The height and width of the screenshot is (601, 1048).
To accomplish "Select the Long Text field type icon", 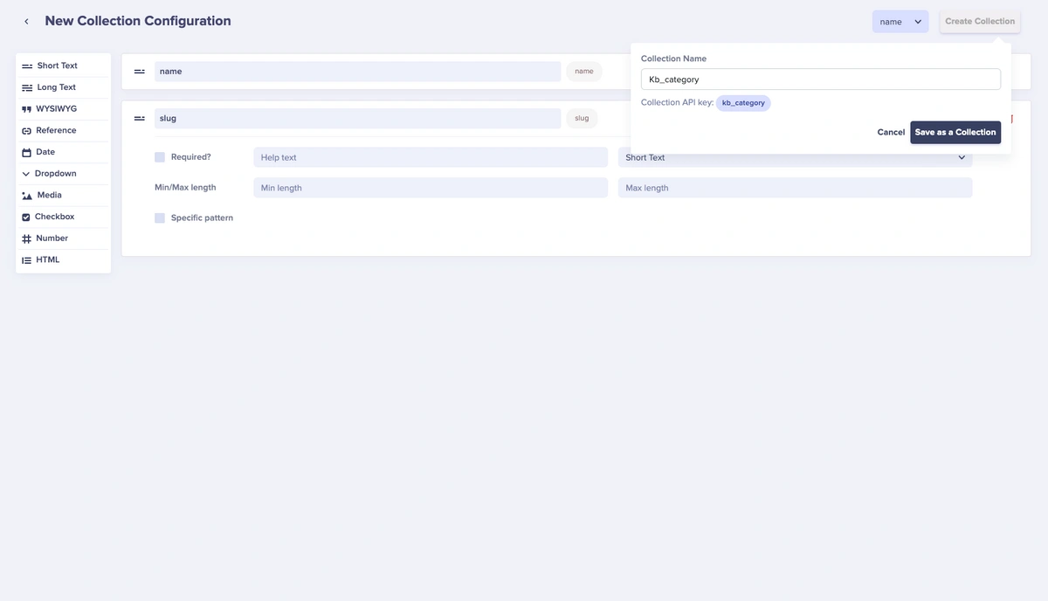I will coord(27,87).
